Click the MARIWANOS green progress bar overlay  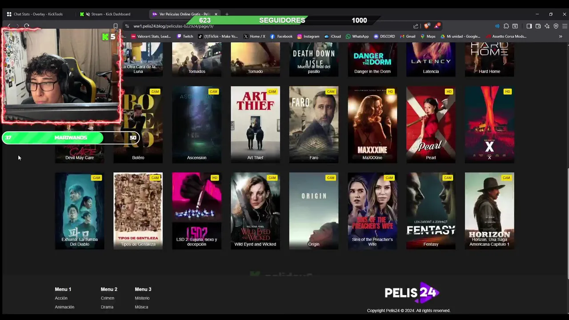point(71,138)
